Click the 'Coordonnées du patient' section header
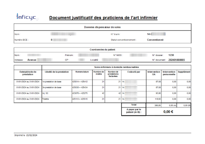This screenshot has height=144, width=205. [x=102, y=50]
